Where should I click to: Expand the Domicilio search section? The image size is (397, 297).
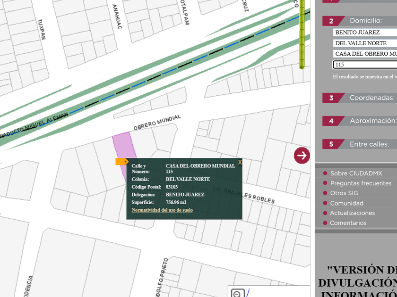(365, 21)
